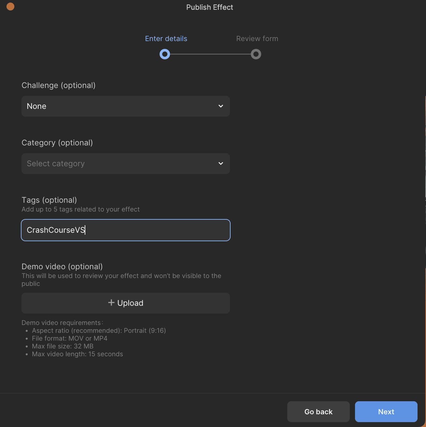Switch to the Enter details step label
This screenshot has width=426, height=427.
[166, 39]
